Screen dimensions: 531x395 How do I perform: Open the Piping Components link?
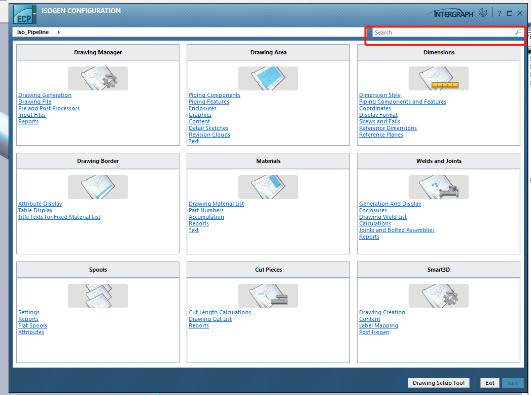(215, 95)
